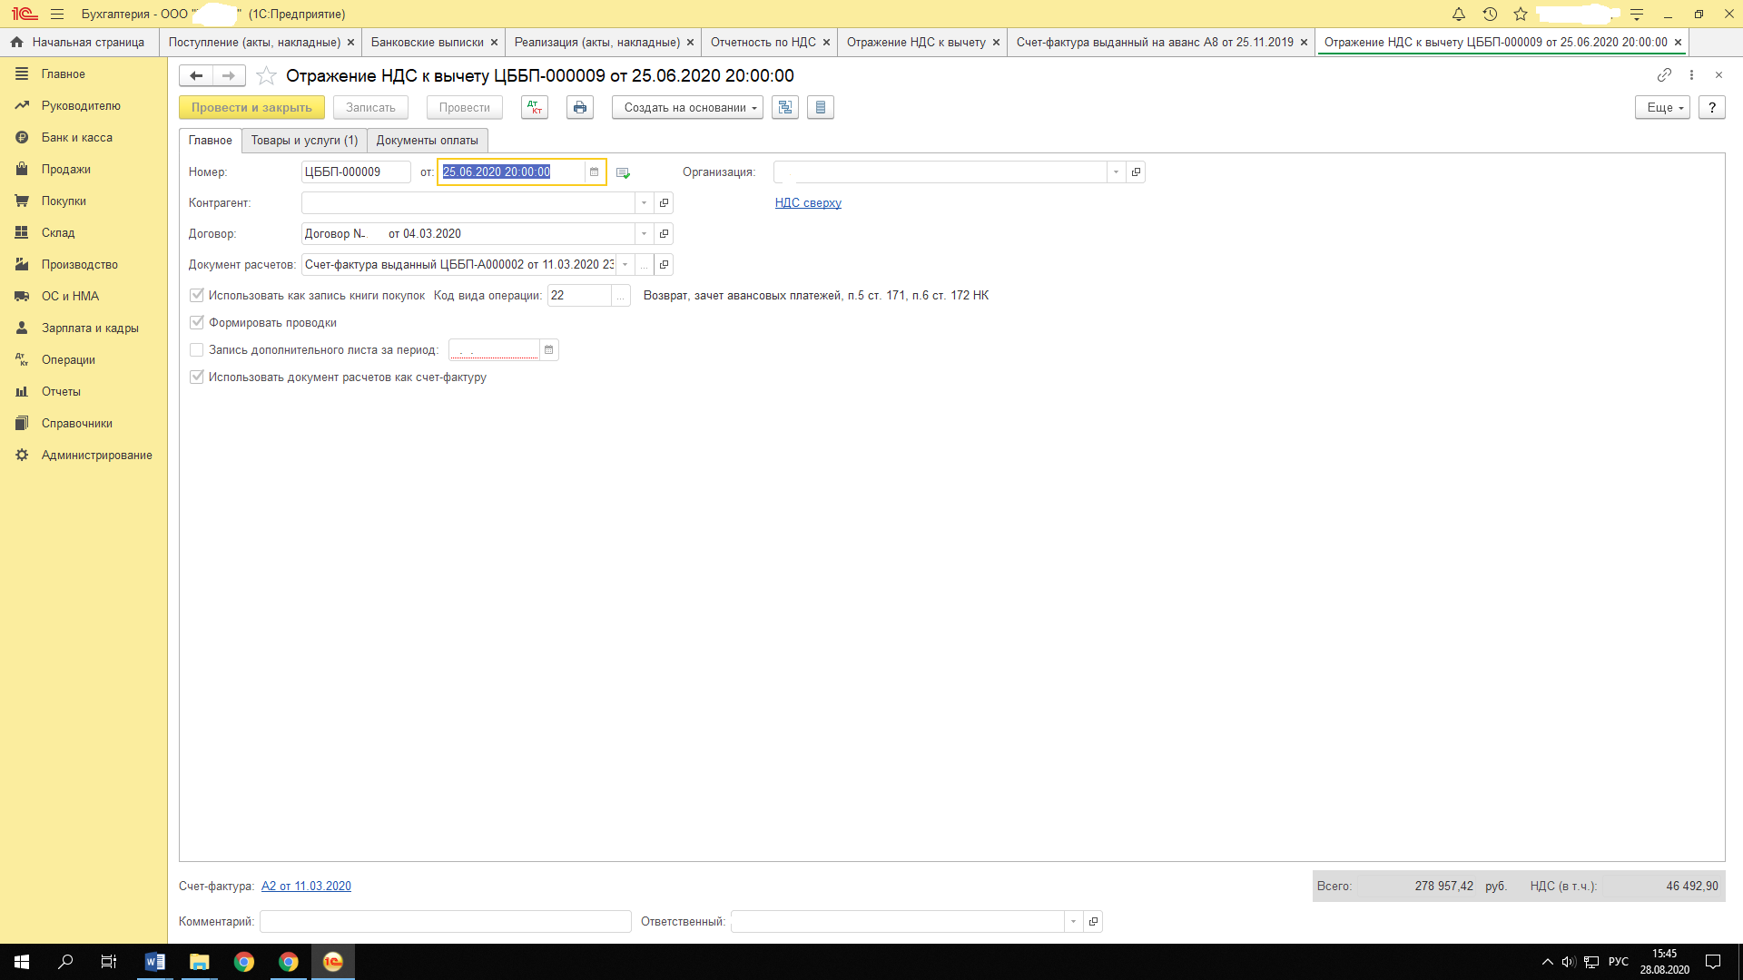This screenshot has width=1743, height=980.
Task: Click 'Провести и закрыть' button
Action: coord(251,107)
